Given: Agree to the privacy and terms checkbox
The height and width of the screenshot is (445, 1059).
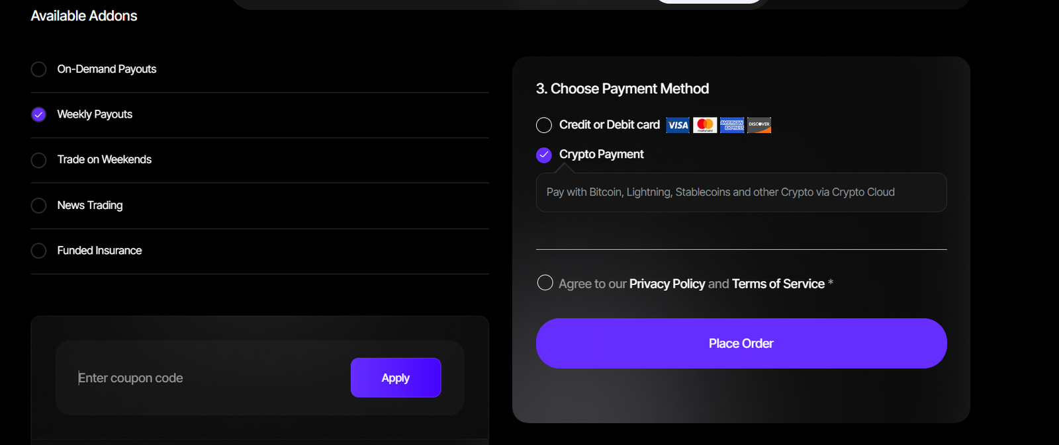Looking at the screenshot, I should 545,283.
